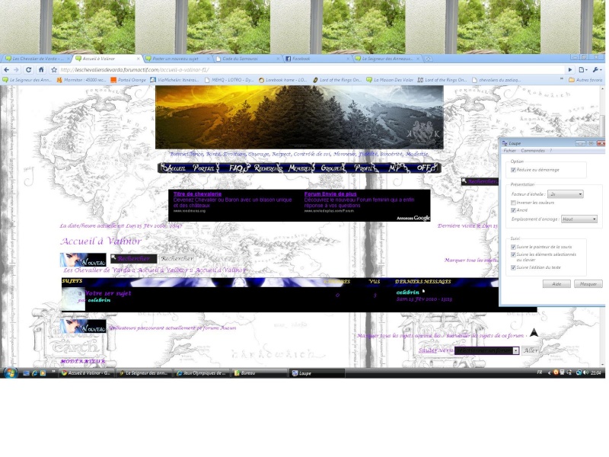609x457 pixels.
Task: Launch Internet Explorer from Quick Launch
Action: click(x=34, y=373)
